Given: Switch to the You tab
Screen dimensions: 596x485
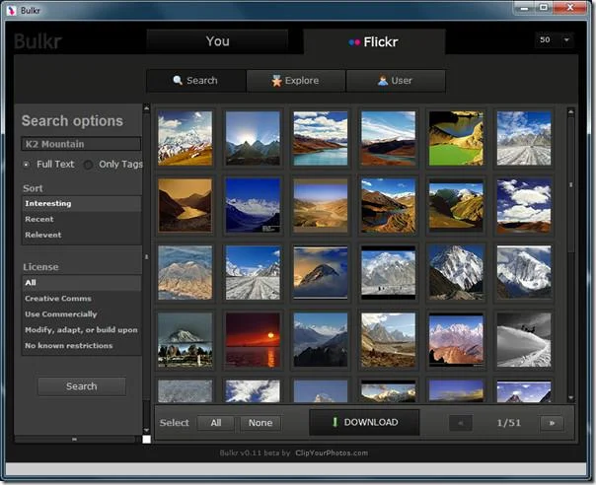Looking at the screenshot, I should pos(217,41).
